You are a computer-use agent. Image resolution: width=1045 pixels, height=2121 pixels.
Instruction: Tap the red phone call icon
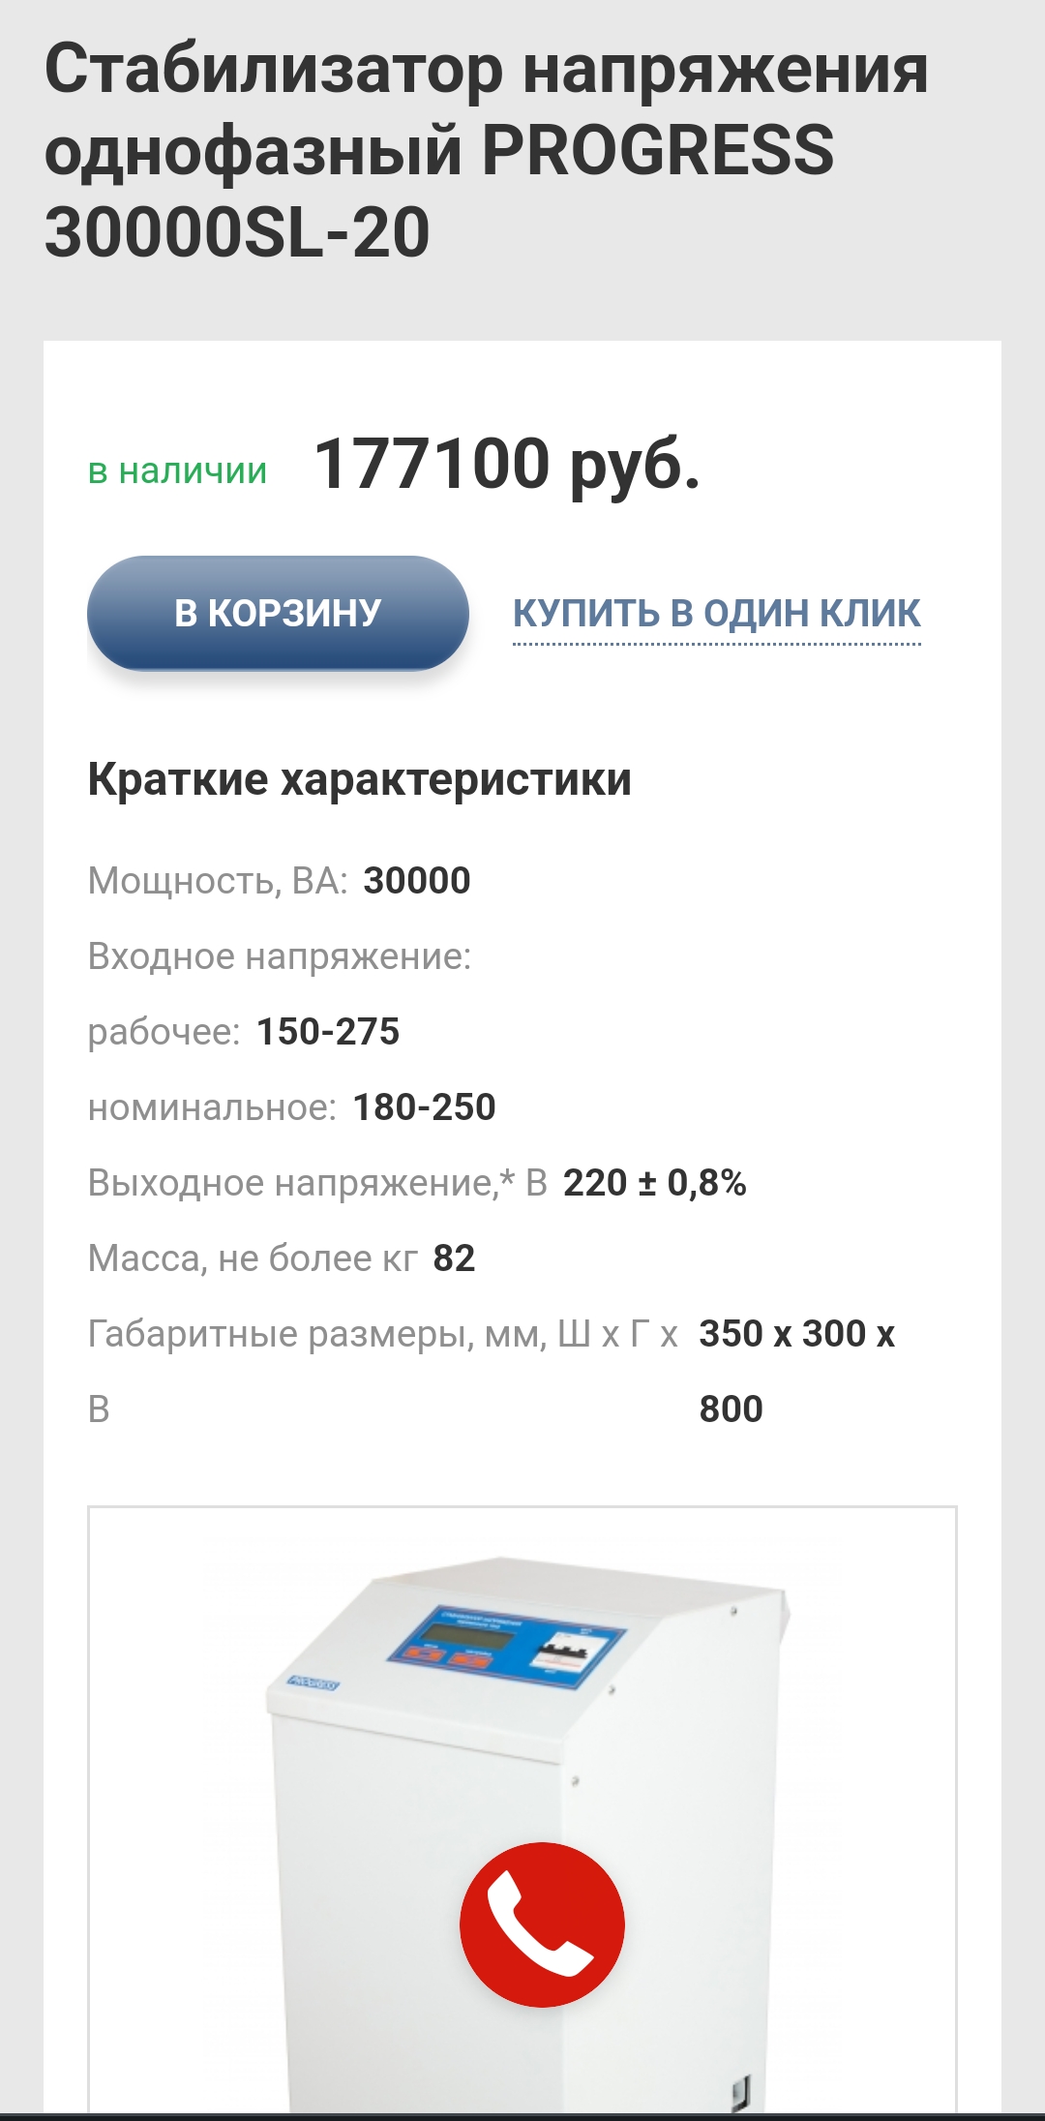(x=542, y=1924)
